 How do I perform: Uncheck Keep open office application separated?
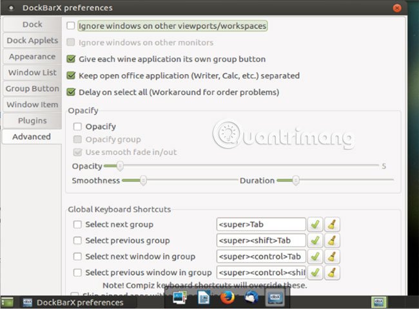71,75
